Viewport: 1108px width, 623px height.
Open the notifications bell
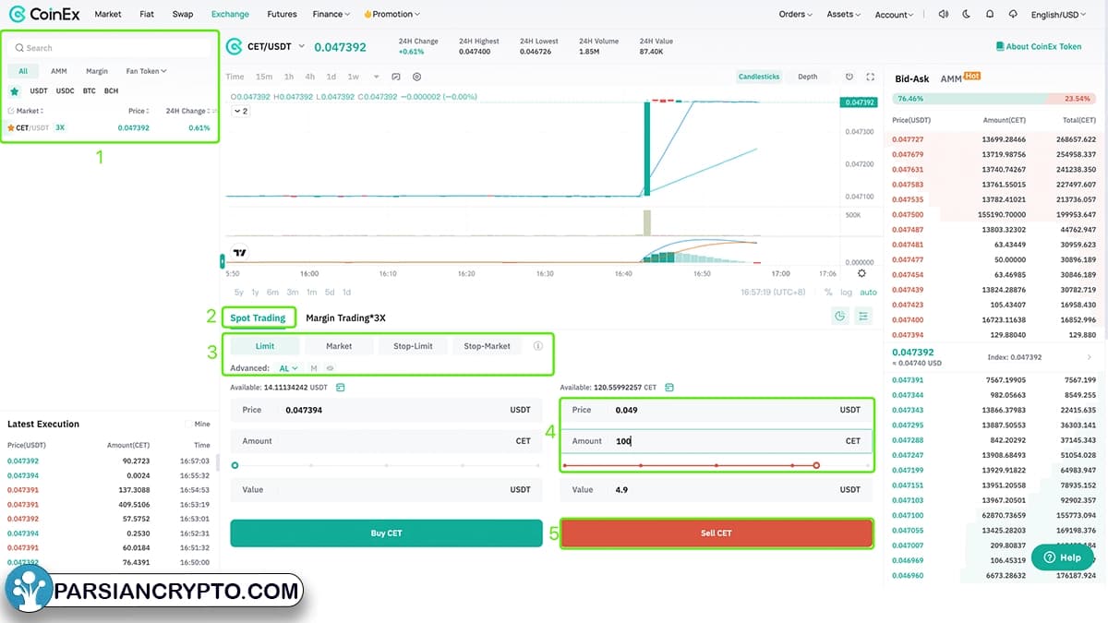(990, 14)
